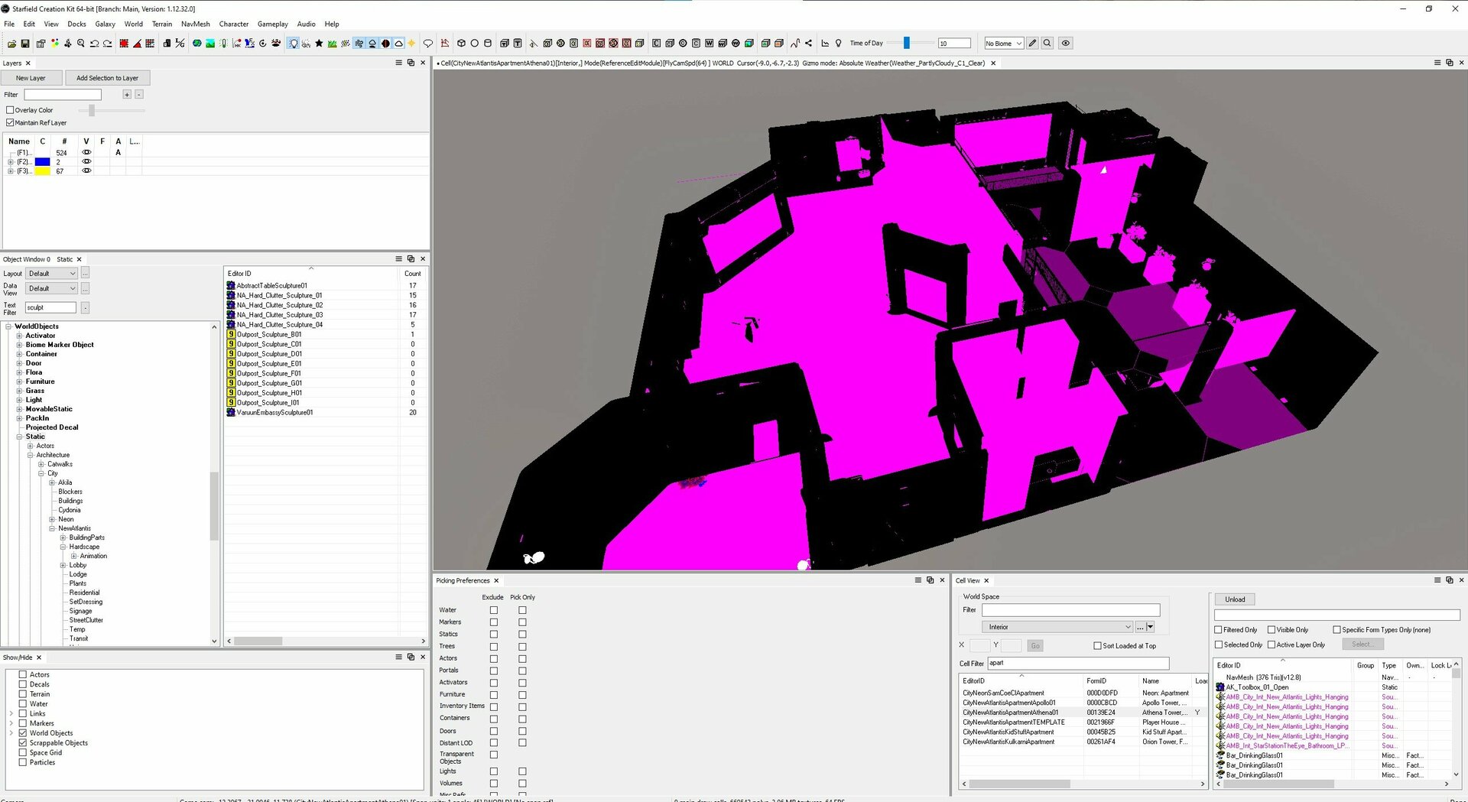
Task: Uncheck World Objects in Show/Hide panel
Action: 23,733
